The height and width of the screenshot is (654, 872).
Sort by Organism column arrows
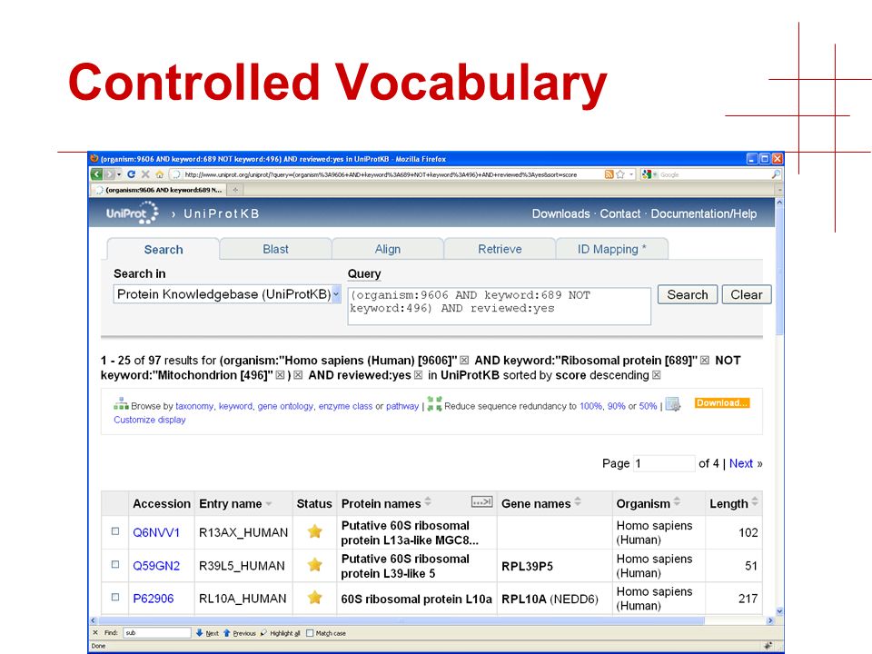pos(677,501)
